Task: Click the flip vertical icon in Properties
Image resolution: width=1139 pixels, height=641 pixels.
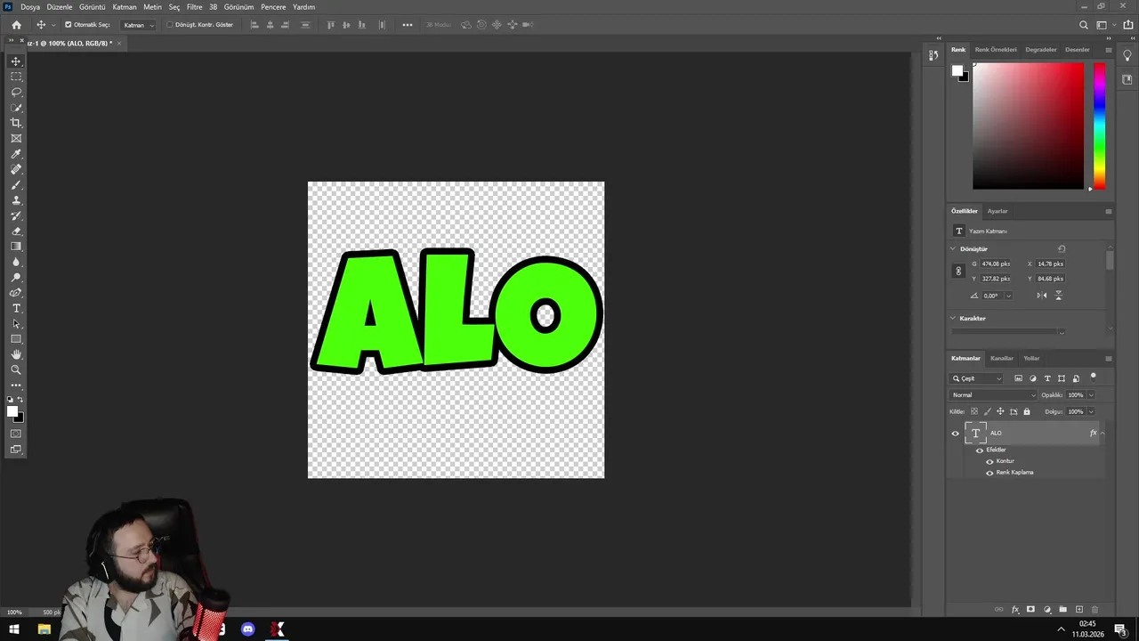Action: [1058, 296]
